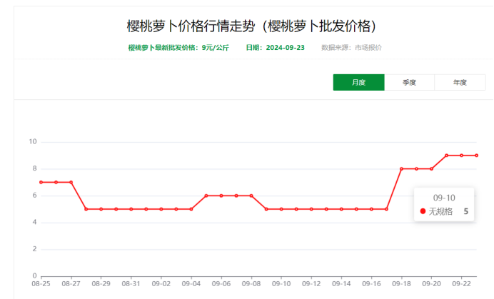Click the data point above 09-04

coord(191,209)
